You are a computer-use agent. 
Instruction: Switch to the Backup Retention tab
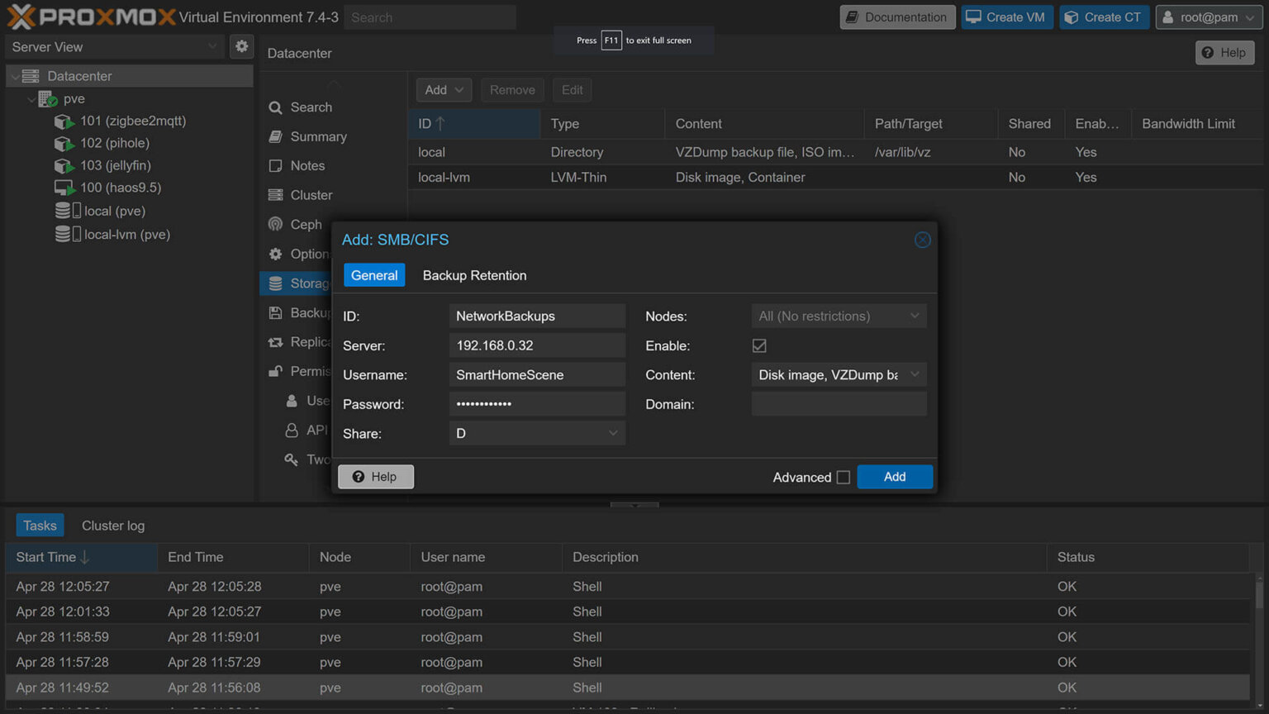coord(474,275)
